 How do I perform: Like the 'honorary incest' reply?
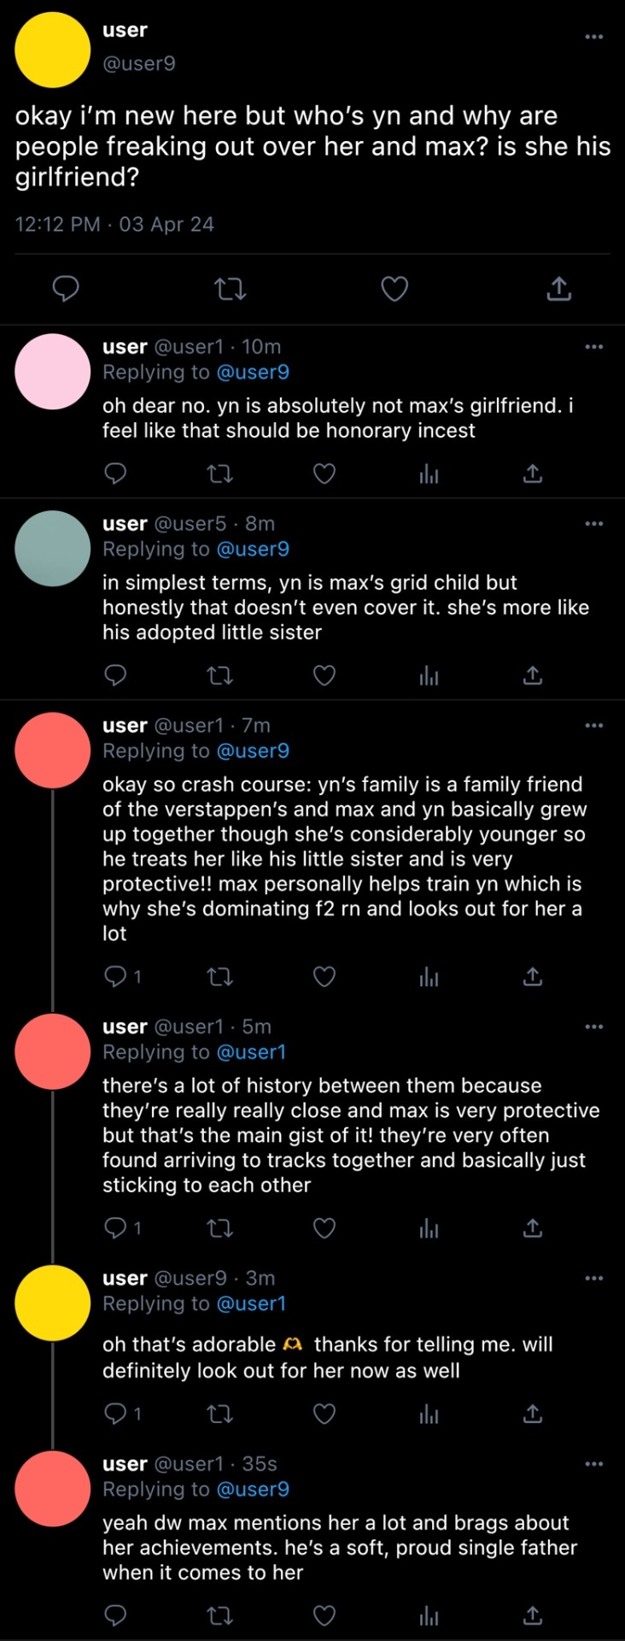click(x=324, y=473)
